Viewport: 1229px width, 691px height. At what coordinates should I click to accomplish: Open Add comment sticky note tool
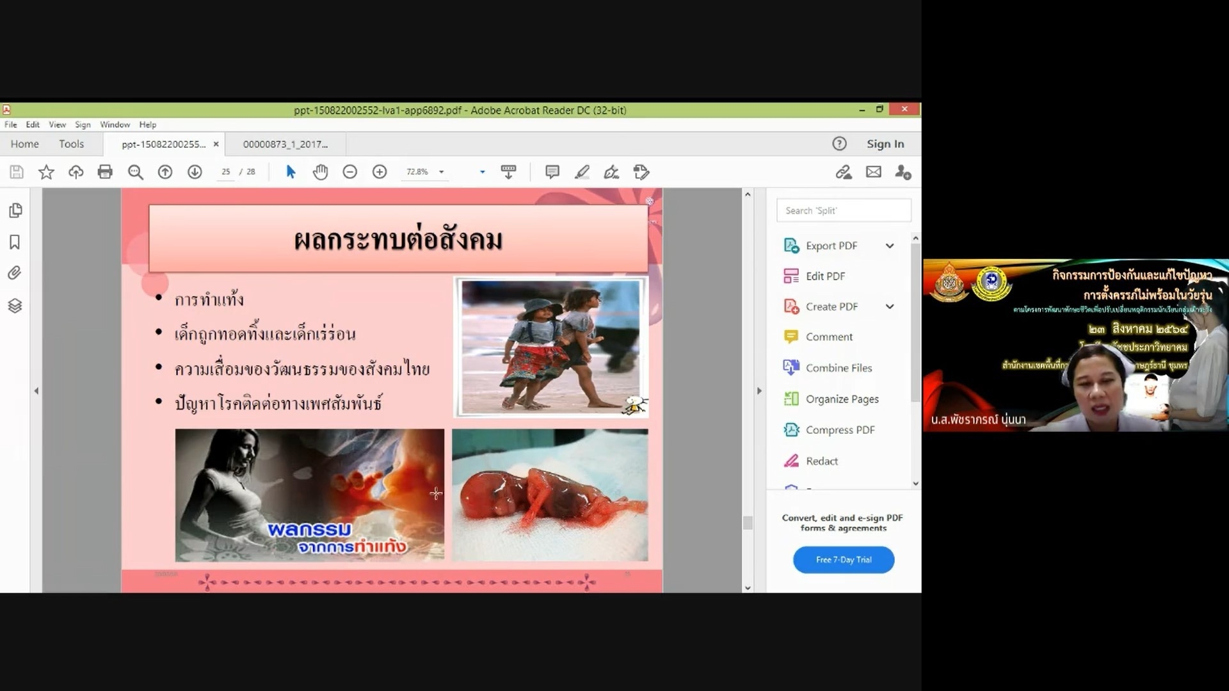552,171
